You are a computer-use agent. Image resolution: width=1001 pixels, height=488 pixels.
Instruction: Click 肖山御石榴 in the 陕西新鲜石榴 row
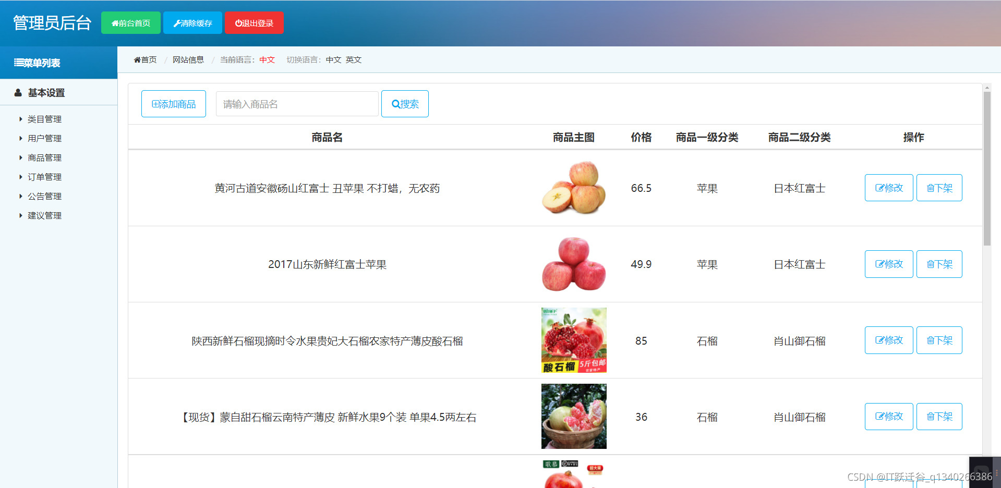(x=799, y=341)
